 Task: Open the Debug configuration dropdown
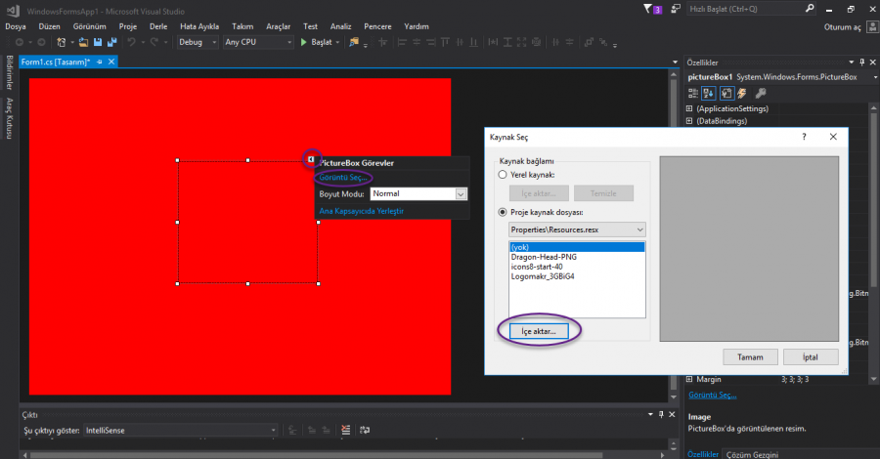[198, 42]
